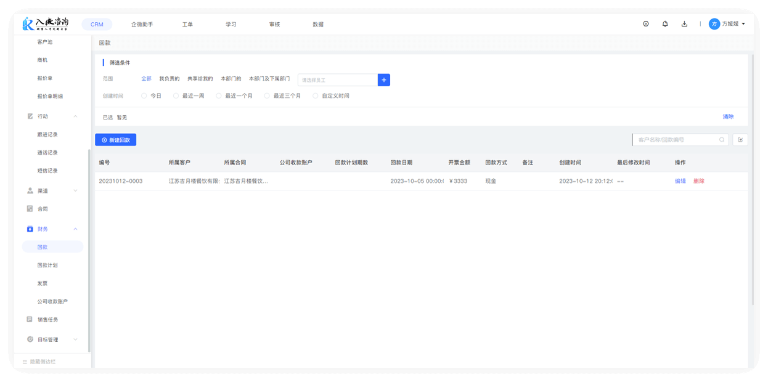Select the 最近三个月 radio option
The width and height of the screenshot is (768, 382).
tap(267, 96)
